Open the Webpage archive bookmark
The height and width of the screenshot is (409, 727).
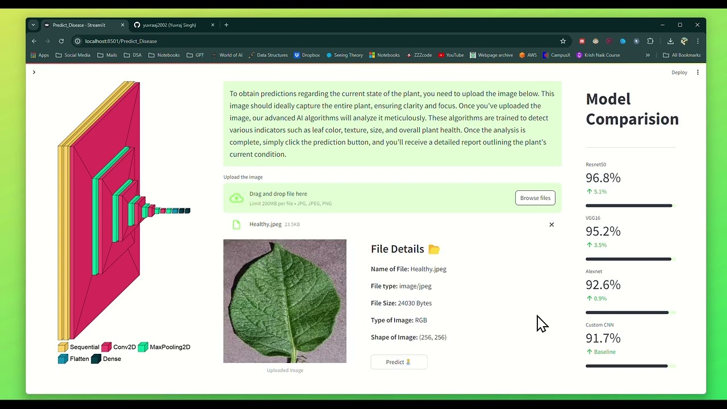point(491,55)
